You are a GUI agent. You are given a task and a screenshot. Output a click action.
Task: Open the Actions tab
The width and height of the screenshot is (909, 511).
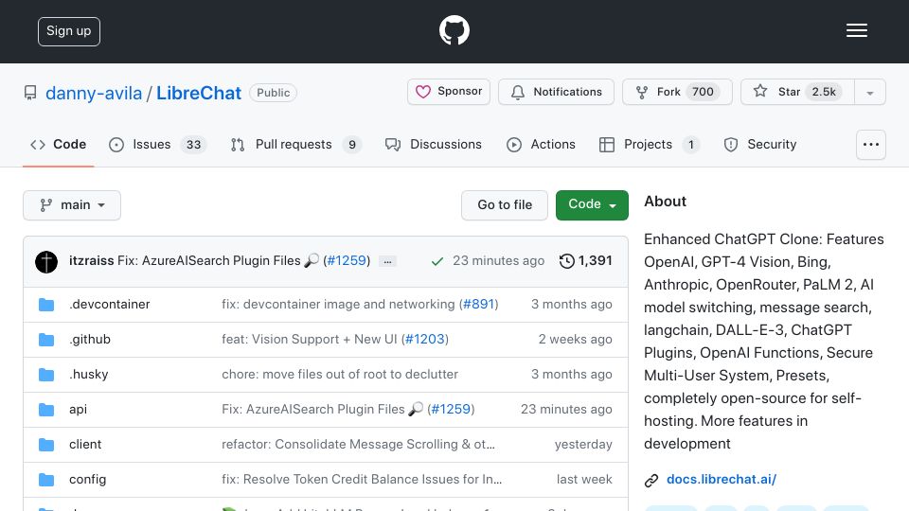[541, 144]
